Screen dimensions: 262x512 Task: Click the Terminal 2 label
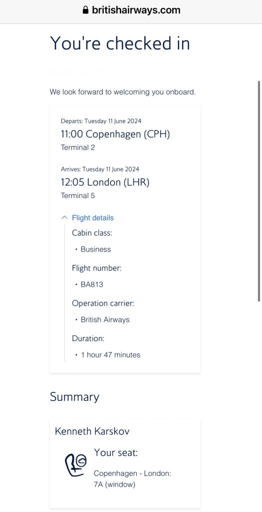(78, 147)
